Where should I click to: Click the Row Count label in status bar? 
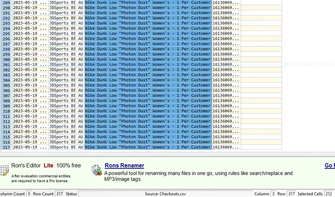pyautogui.click(x=43, y=194)
